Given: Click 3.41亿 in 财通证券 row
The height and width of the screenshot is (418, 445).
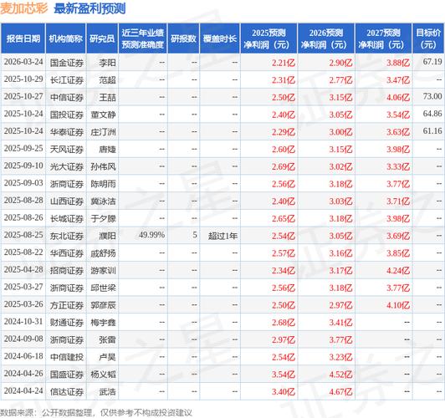Looking at the screenshot, I should pyautogui.click(x=340, y=323).
